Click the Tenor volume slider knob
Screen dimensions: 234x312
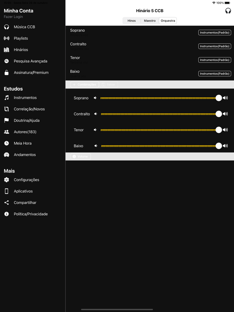pyautogui.click(x=219, y=130)
